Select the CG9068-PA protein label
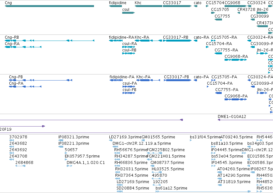This screenshot has width=273, height=193. (236, 96)
